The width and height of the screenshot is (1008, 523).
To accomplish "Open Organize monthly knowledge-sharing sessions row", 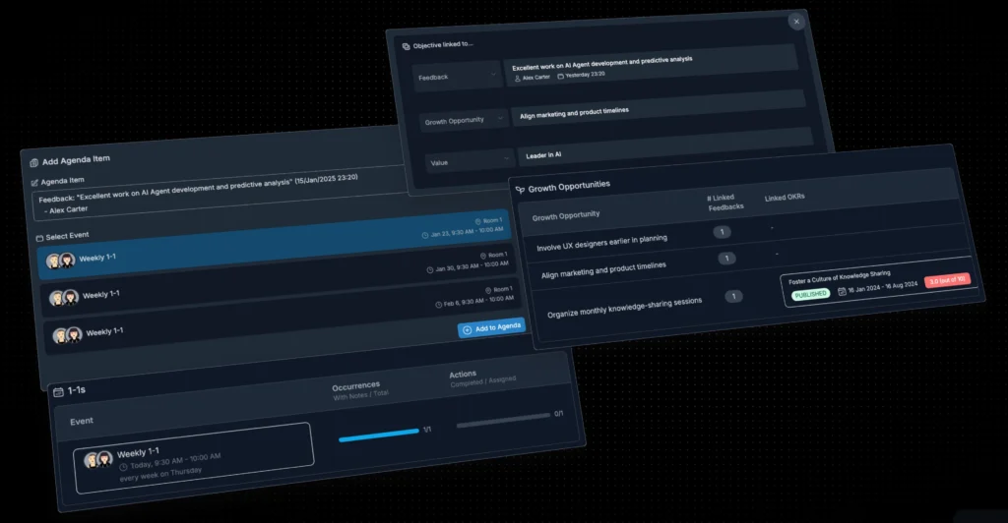I will click(x=624, y=307).
